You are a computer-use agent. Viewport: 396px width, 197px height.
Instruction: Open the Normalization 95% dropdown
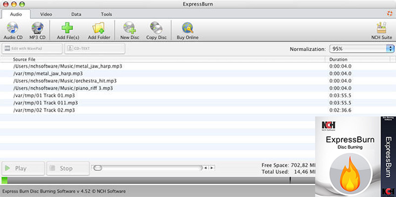[x=362, y=49]
